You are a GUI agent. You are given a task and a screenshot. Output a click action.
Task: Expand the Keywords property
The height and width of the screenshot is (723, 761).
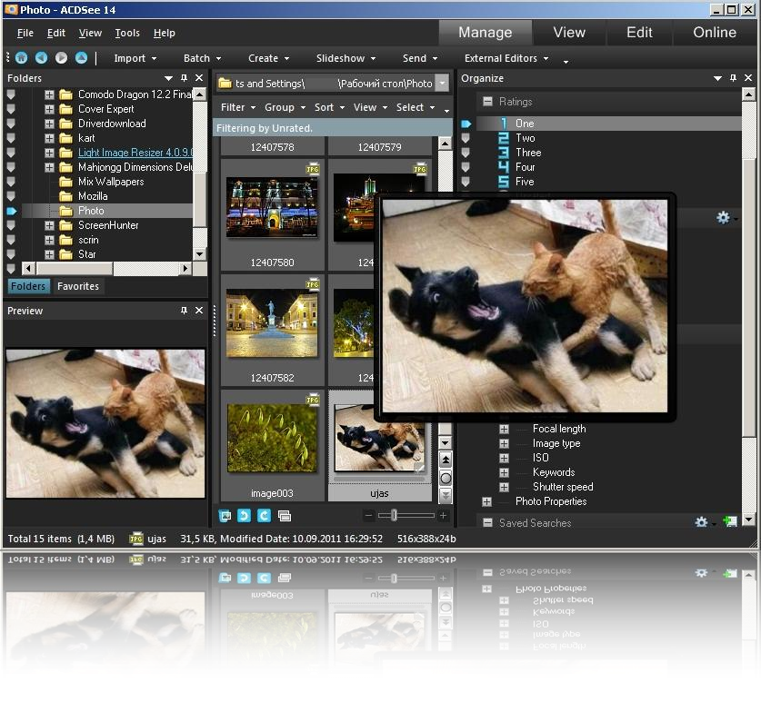tap(505, 472)
